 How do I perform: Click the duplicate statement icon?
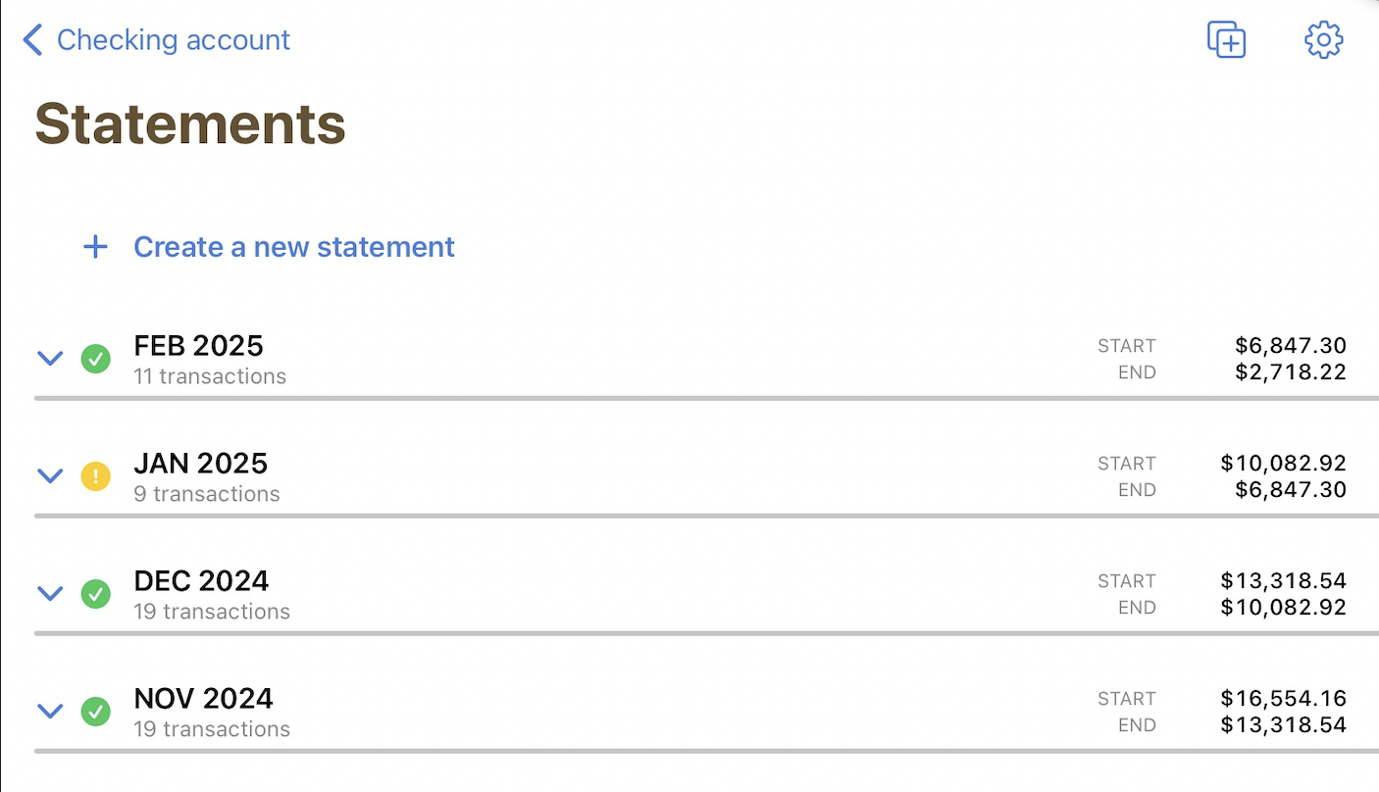1226,40
